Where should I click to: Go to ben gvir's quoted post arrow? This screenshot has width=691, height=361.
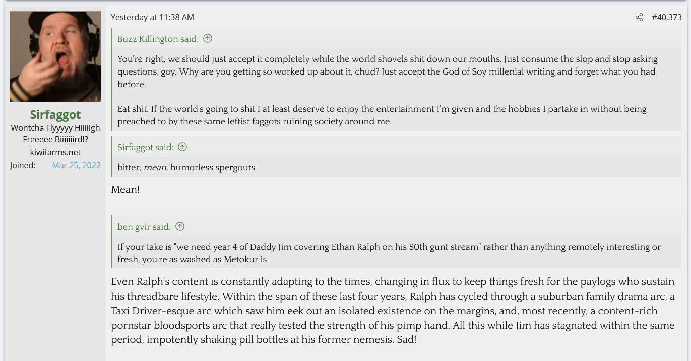point(180,227)
